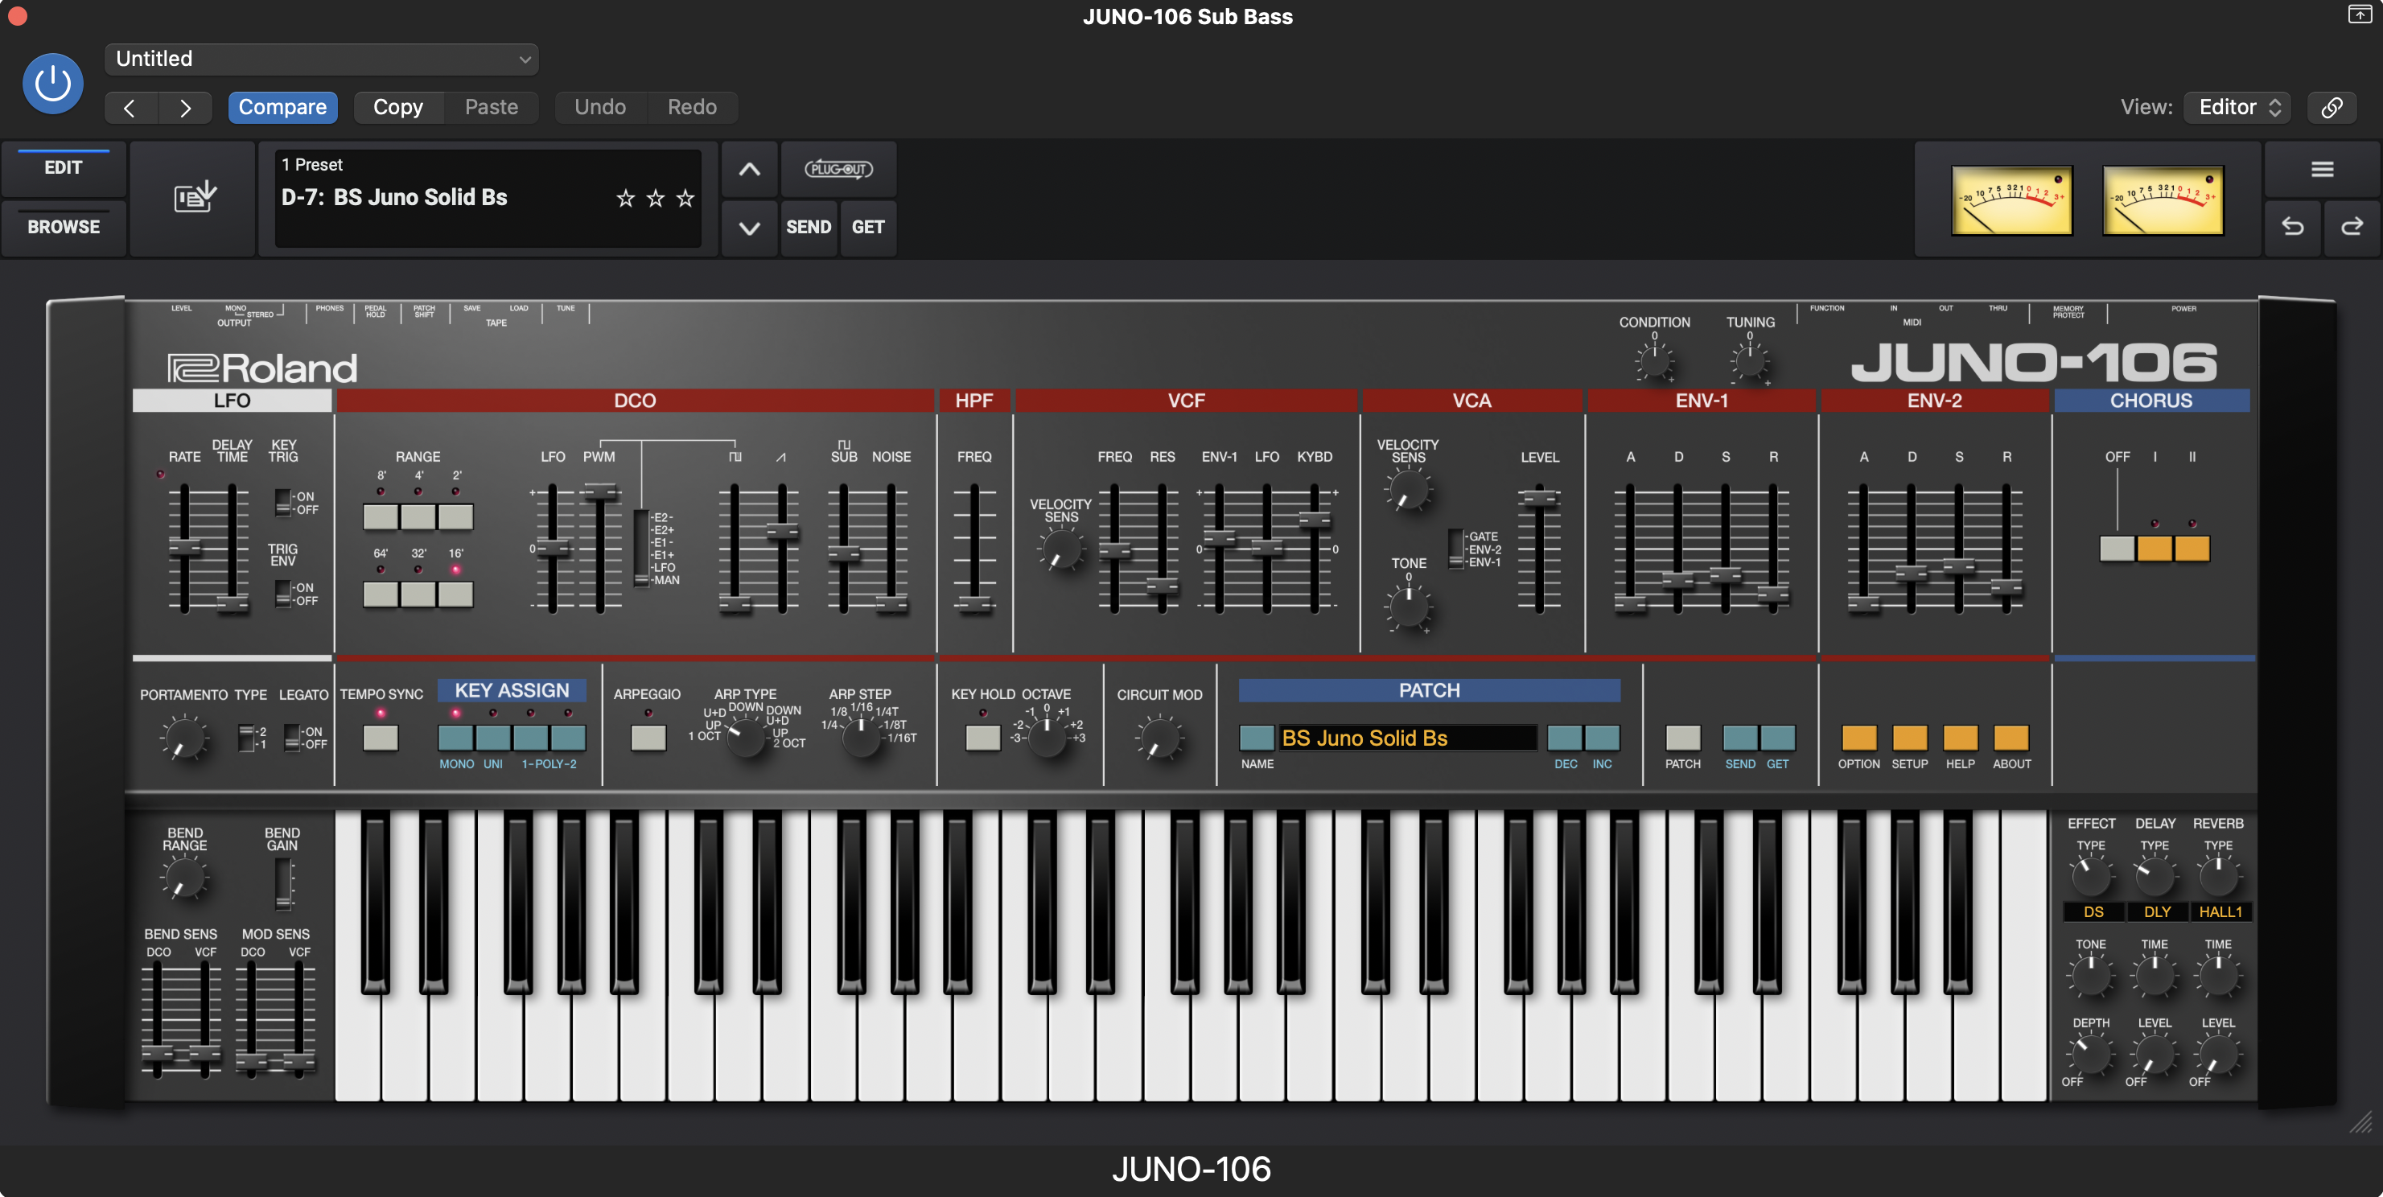The width and height of the screenshot is (2383, 1197).
Task: Select previous patch with up chevron
Action: [749, 169]
